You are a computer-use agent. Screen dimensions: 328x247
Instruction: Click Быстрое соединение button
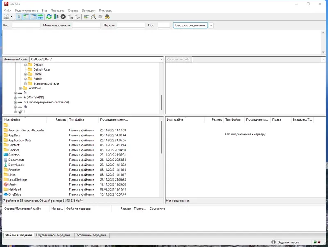click(x=190, y=25)
